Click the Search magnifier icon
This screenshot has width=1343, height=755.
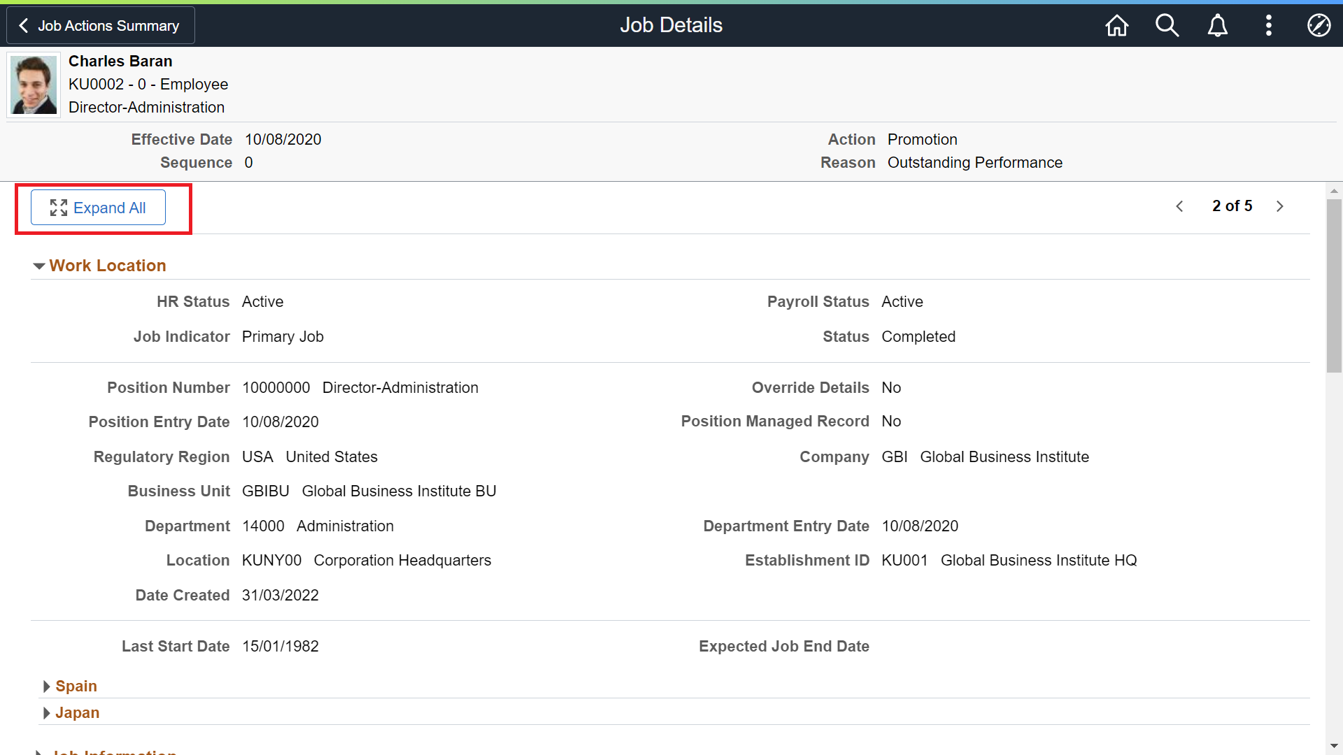coord(1167,26)
